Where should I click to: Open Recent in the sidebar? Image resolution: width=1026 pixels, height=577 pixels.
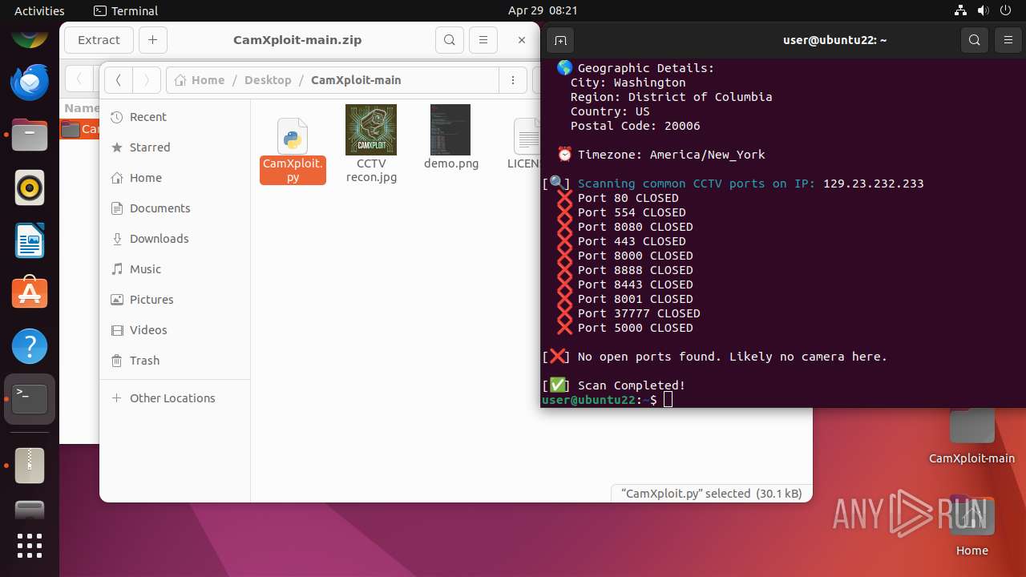pyautogui.click(x=175, y=117)
